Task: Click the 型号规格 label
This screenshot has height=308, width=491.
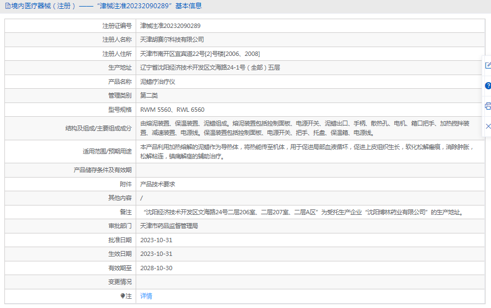Action: click(x=120, y=110)
